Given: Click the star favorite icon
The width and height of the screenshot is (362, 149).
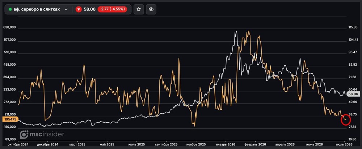Looking at the screenshot, I should tap(139, 9).
